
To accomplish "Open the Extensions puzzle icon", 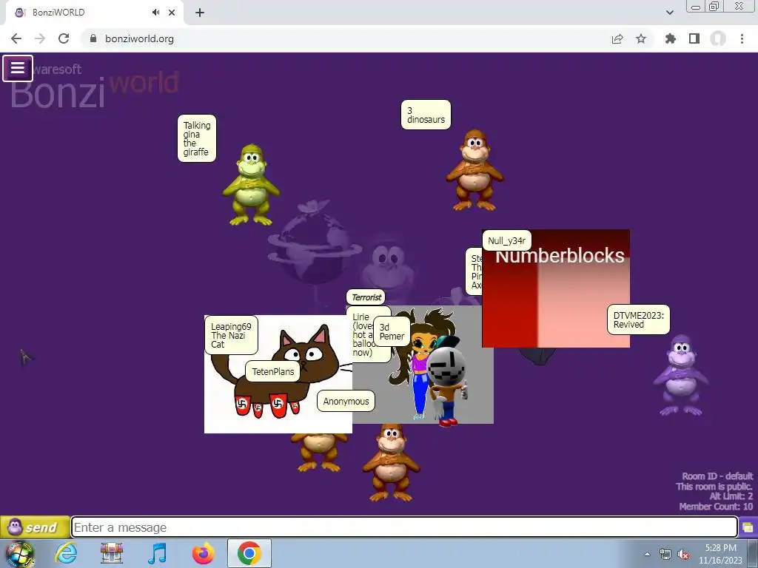I will point(670,38).
